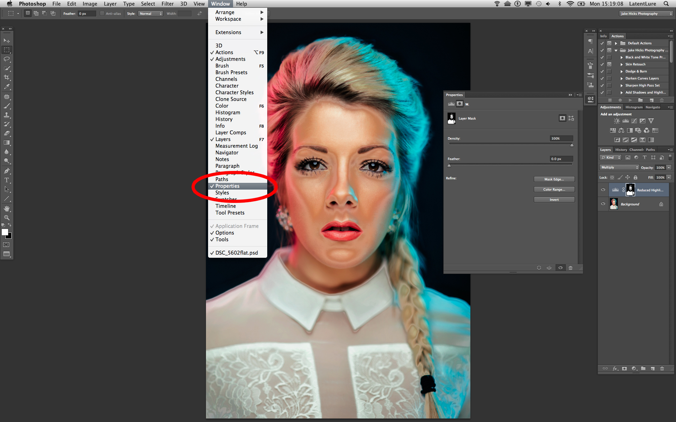The image size is (676, 422).
Task: Switch to the Channels tab
Action: pyautogui.click(x=638, y=149)
